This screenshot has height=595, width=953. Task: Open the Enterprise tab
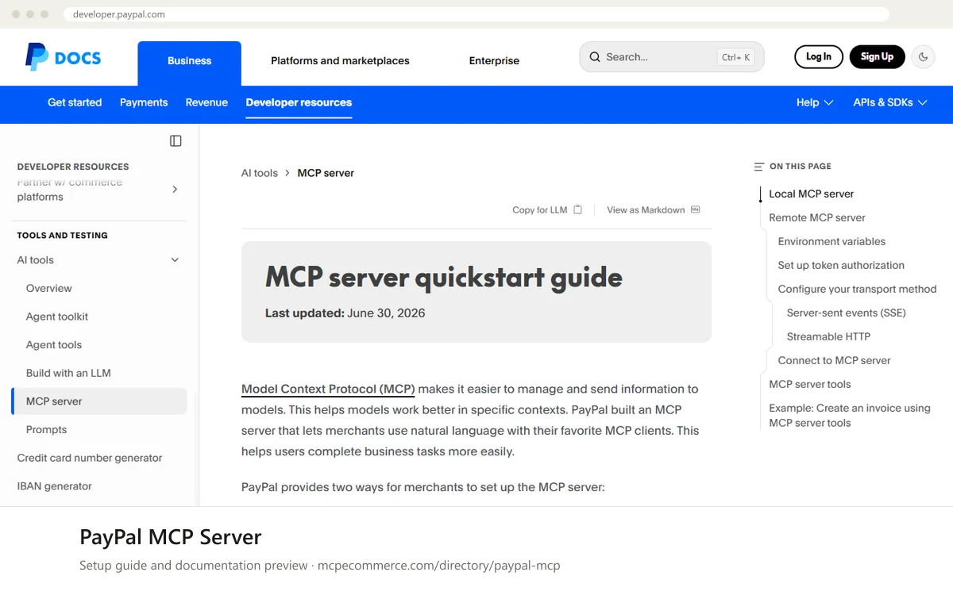pos(494,61)
